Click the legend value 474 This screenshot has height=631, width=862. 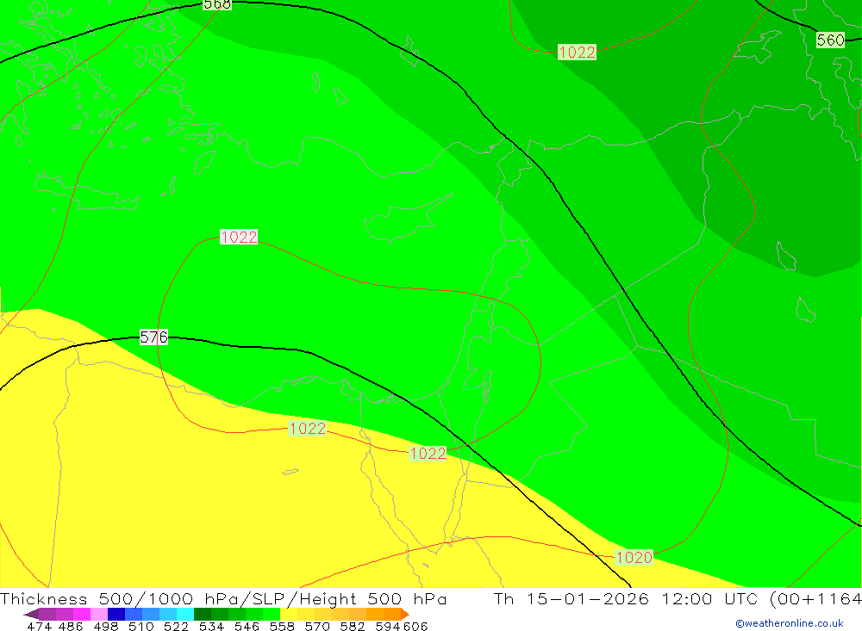point(39,626)
